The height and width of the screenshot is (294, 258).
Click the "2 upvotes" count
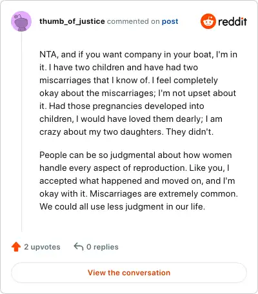[x=42, y=247]
